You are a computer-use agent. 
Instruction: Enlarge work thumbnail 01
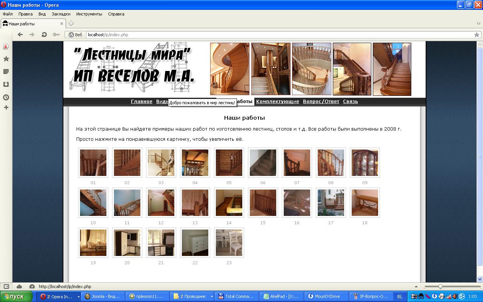click(93, 163)
